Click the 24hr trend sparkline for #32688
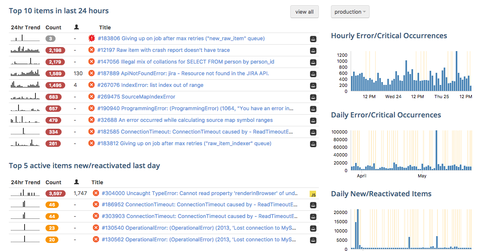The image size is (494, 251). 25,120
